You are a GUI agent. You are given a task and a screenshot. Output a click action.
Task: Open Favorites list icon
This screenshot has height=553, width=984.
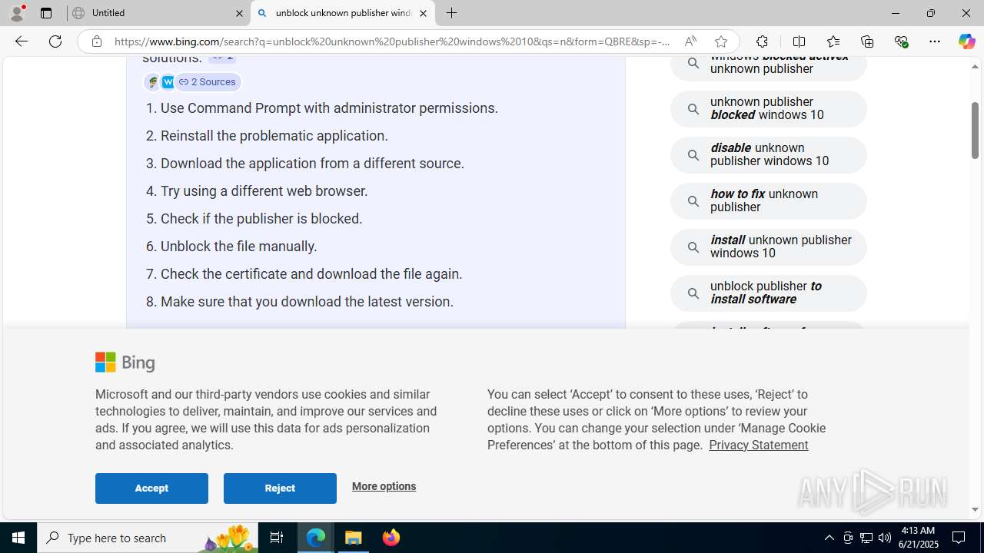[x=833, y=41]
